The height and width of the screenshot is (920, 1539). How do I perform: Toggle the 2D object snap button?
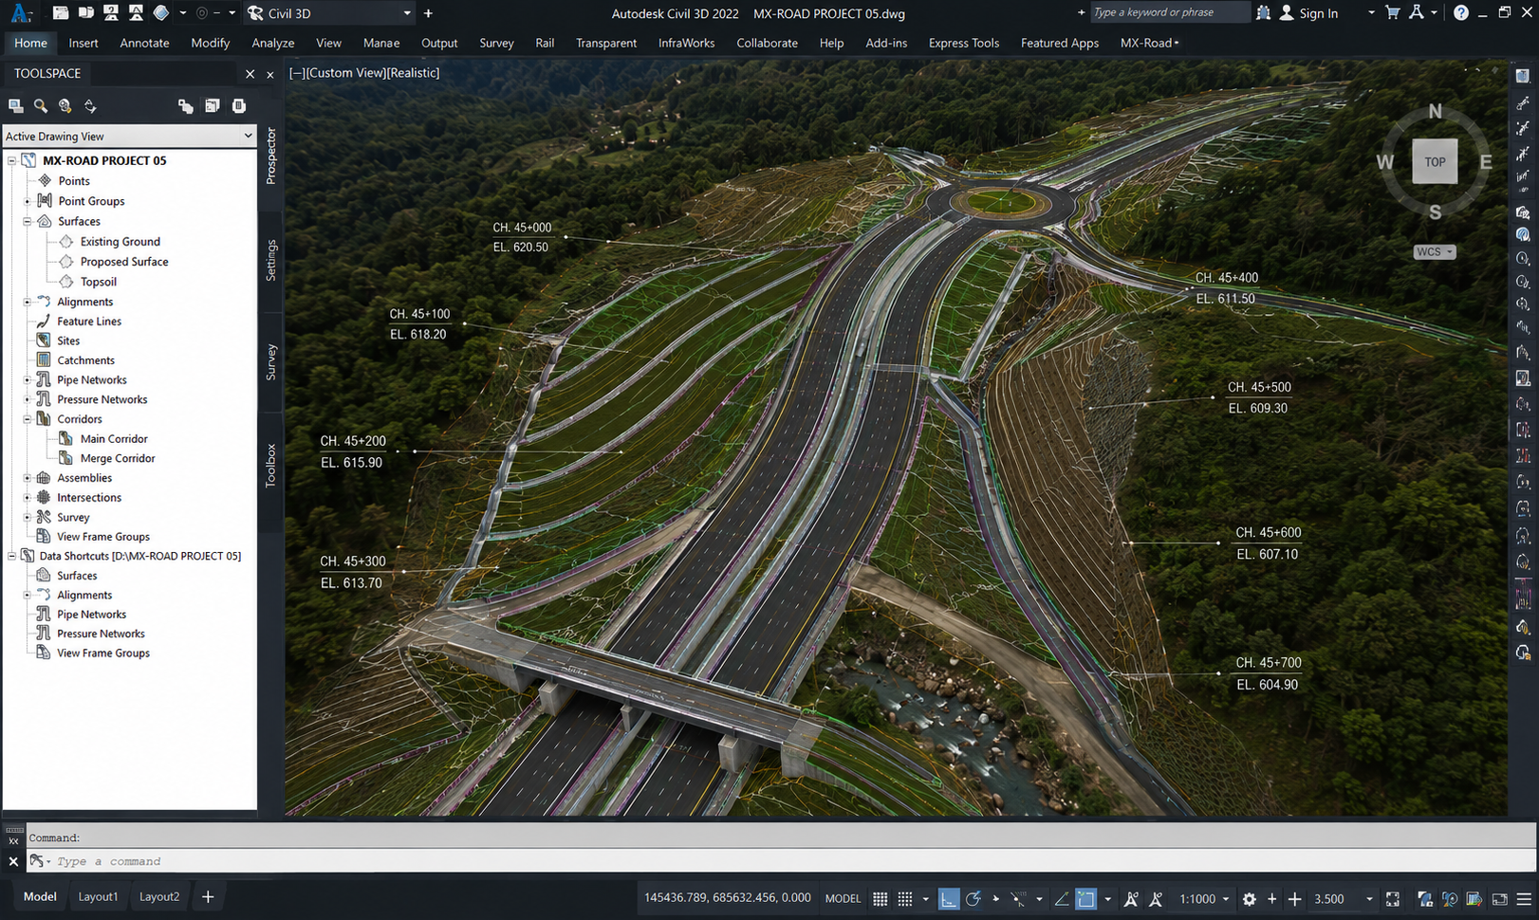click(x=1085, y=898)
